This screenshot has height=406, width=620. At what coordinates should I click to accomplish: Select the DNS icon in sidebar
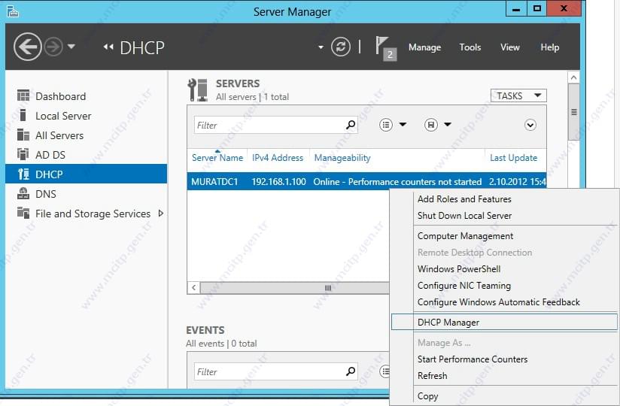23,193
